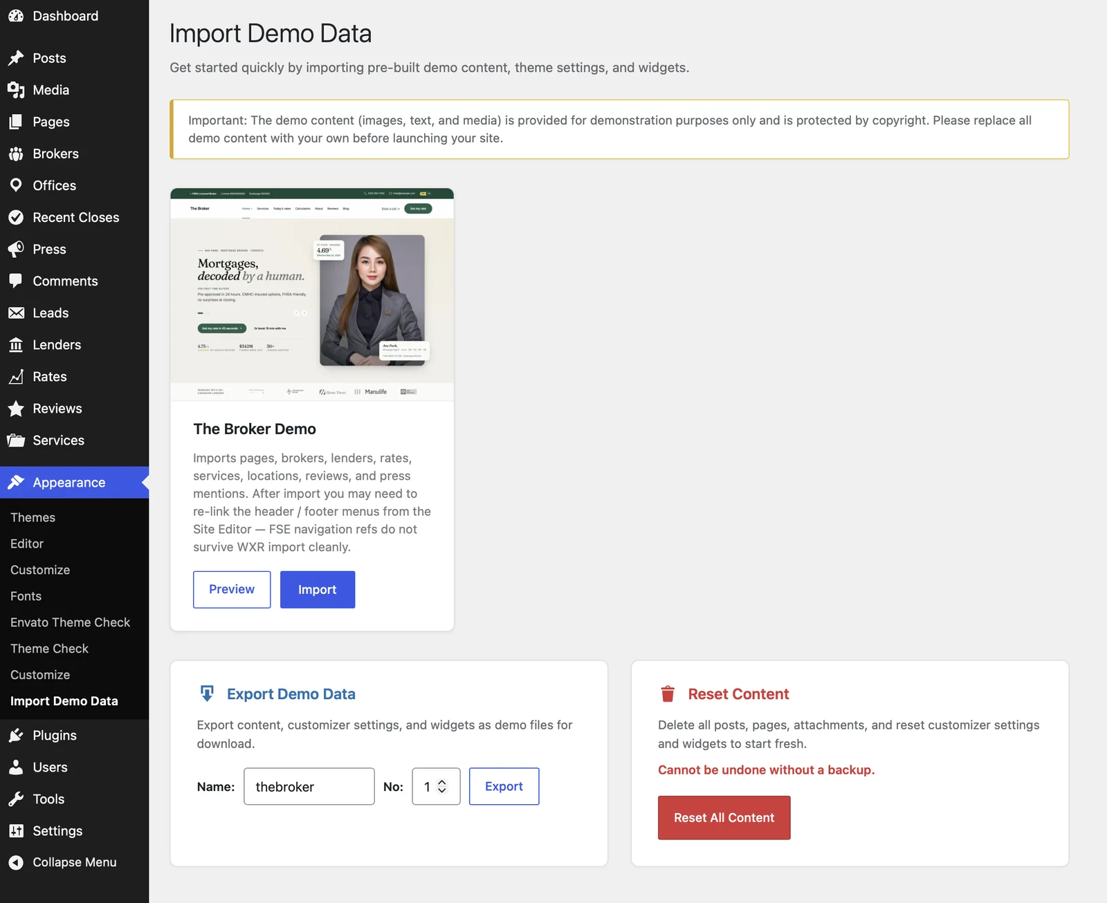Open the Editor submenu link
Image resolution: width=1107 pixels, height=903 pixels.
pyautogui.click(x=27, y=543)
